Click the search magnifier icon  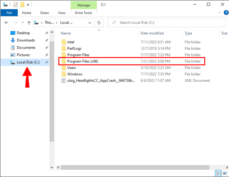pos(114,23)
